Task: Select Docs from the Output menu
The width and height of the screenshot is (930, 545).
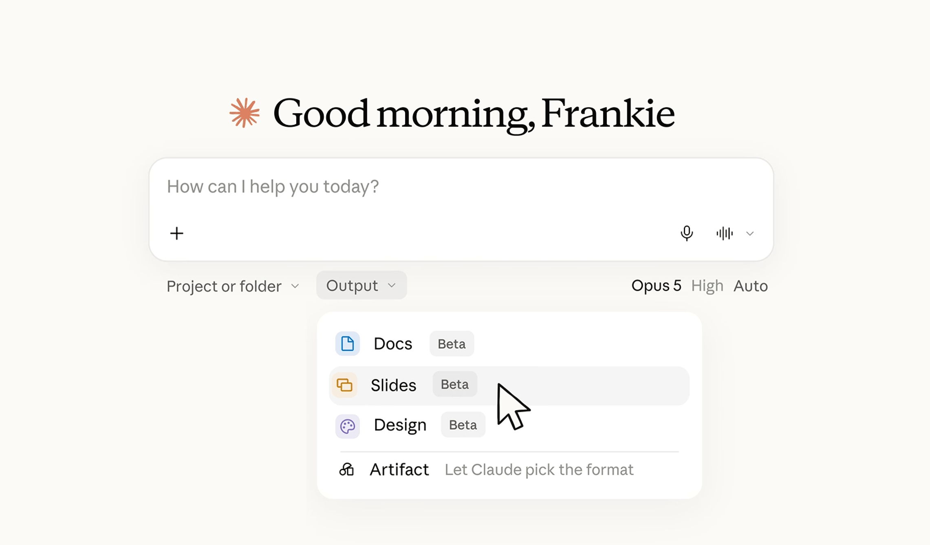Action: tap(509, 344)
